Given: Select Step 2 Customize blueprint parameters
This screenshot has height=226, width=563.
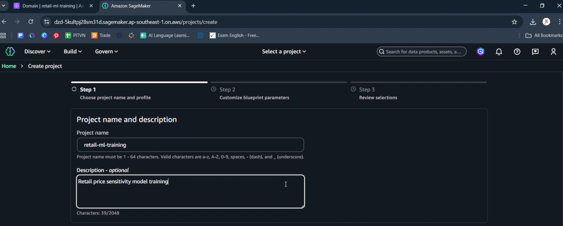Looking at the screenshot, I should point(254,97).
